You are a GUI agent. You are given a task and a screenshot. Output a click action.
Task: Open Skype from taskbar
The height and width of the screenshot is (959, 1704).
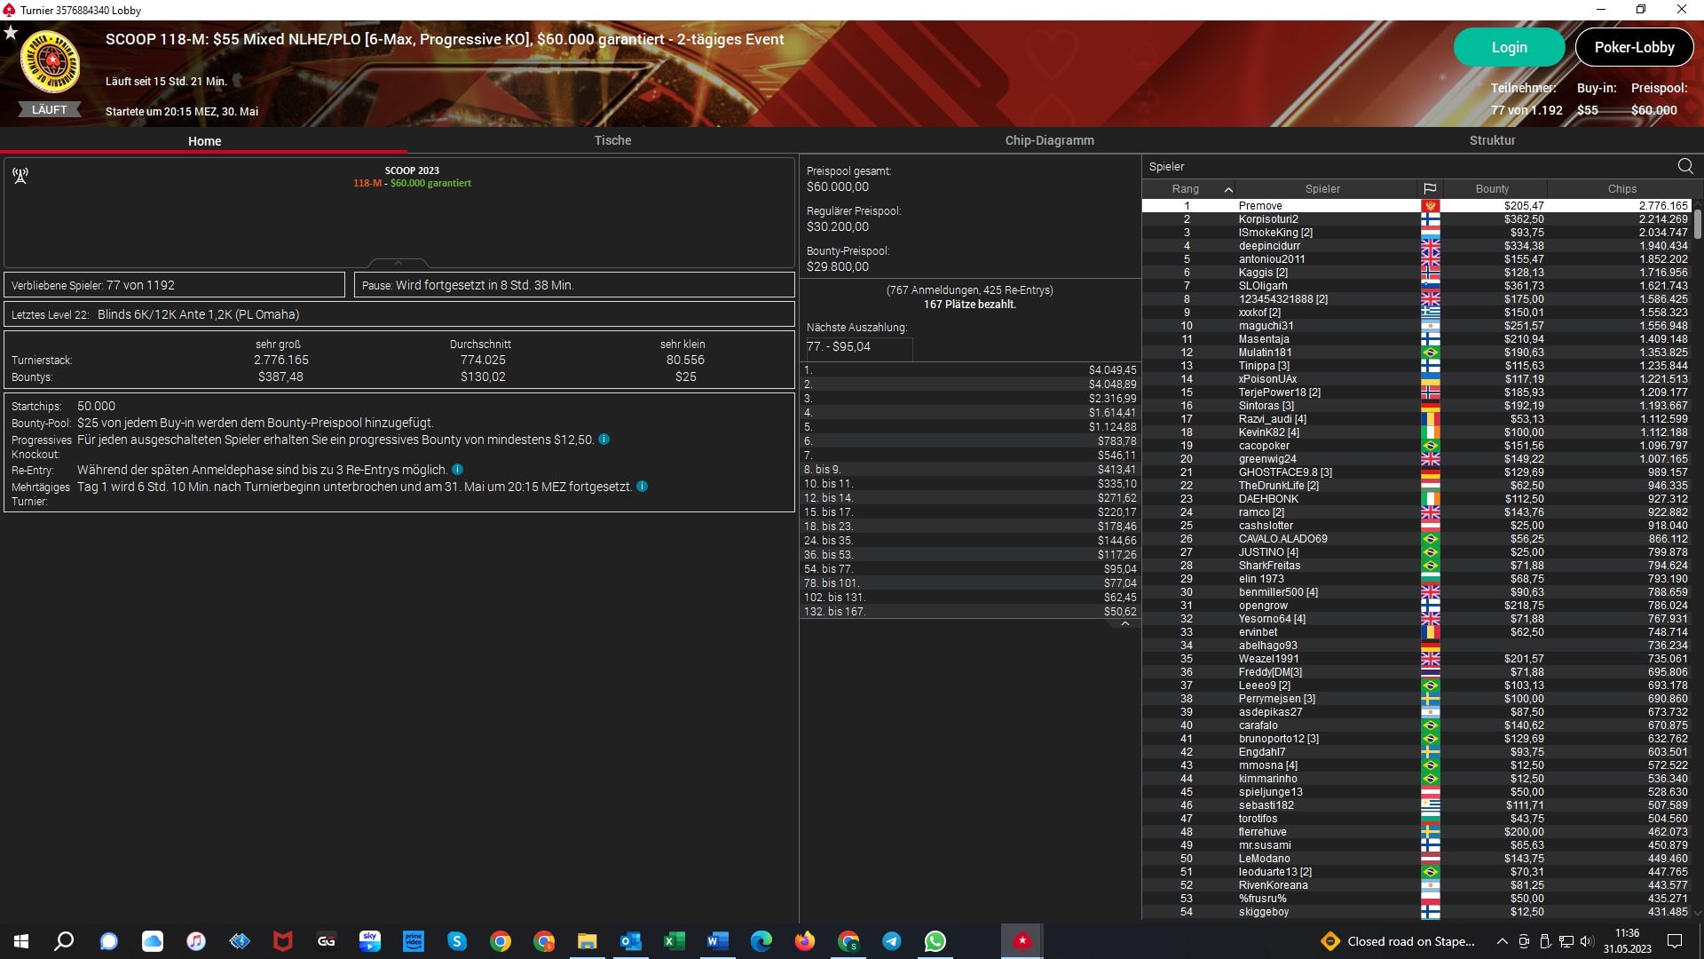tap(456, 941)
